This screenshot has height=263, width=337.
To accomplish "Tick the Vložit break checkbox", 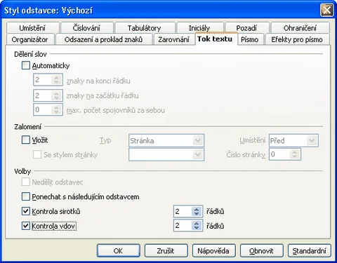I will click(x=26, y=140).
